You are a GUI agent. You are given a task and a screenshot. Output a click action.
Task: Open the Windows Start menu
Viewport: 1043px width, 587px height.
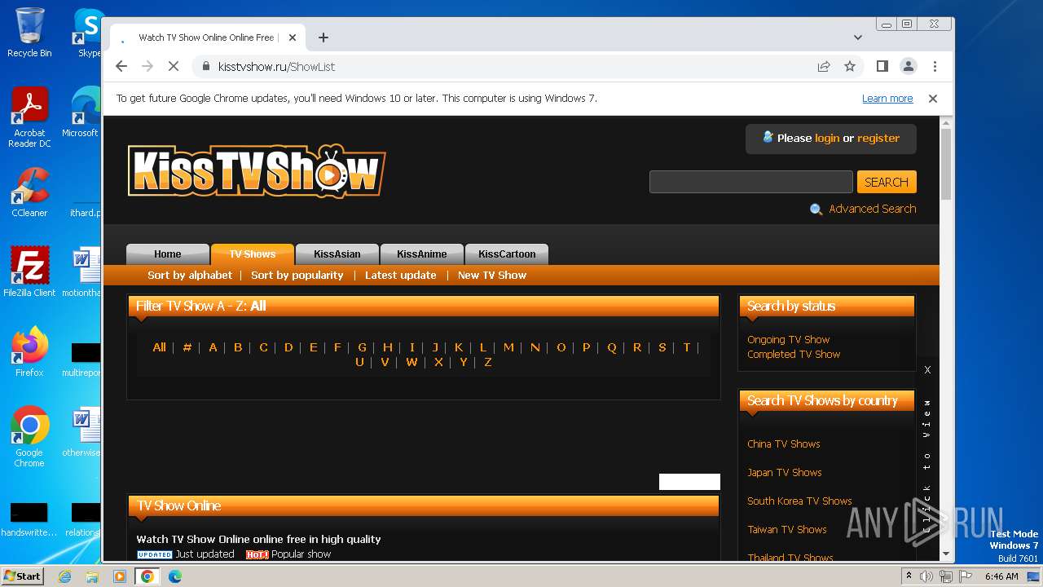point(23,576)
